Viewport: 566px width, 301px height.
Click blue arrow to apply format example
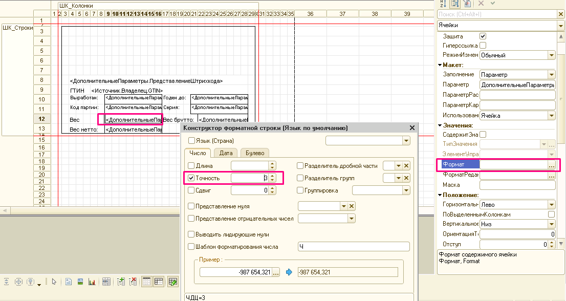click(289, 272)
